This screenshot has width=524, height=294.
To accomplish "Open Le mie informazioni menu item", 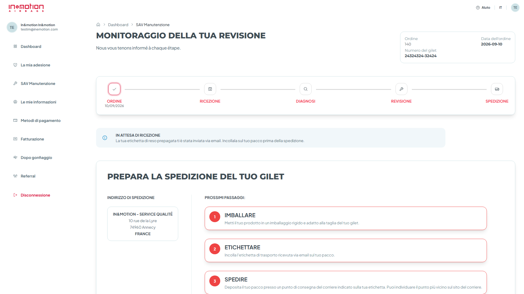I will point(38,102).
